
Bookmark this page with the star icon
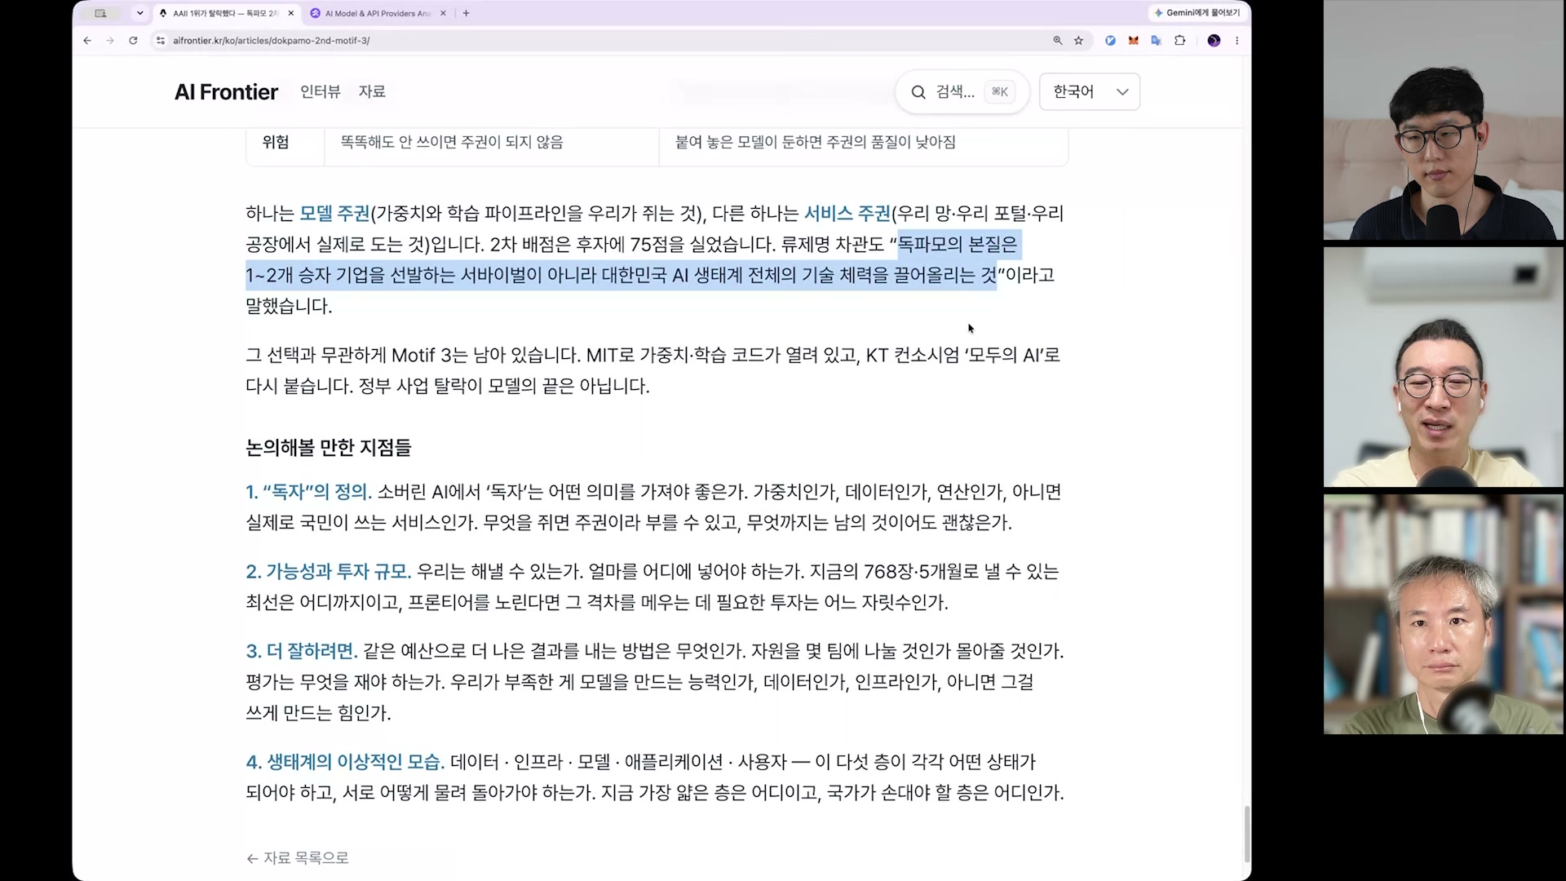(1078, 40)
